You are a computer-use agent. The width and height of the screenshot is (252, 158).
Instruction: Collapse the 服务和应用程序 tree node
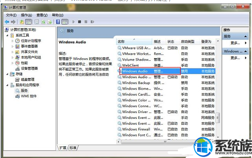pyautogui.click(x=7, y=85)
